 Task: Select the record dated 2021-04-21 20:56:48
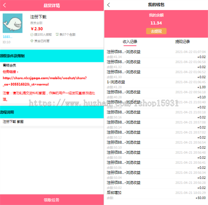point(156,155)
